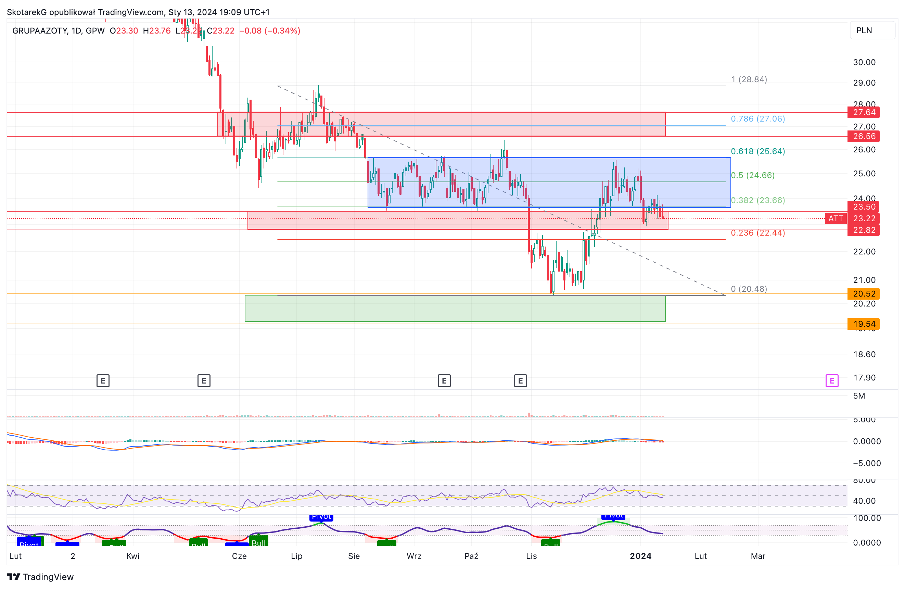Viewport: 905px width, 589px height.
Task: Click the change value −0.08 (−0.34%)
Action: [x=270, y=30]
